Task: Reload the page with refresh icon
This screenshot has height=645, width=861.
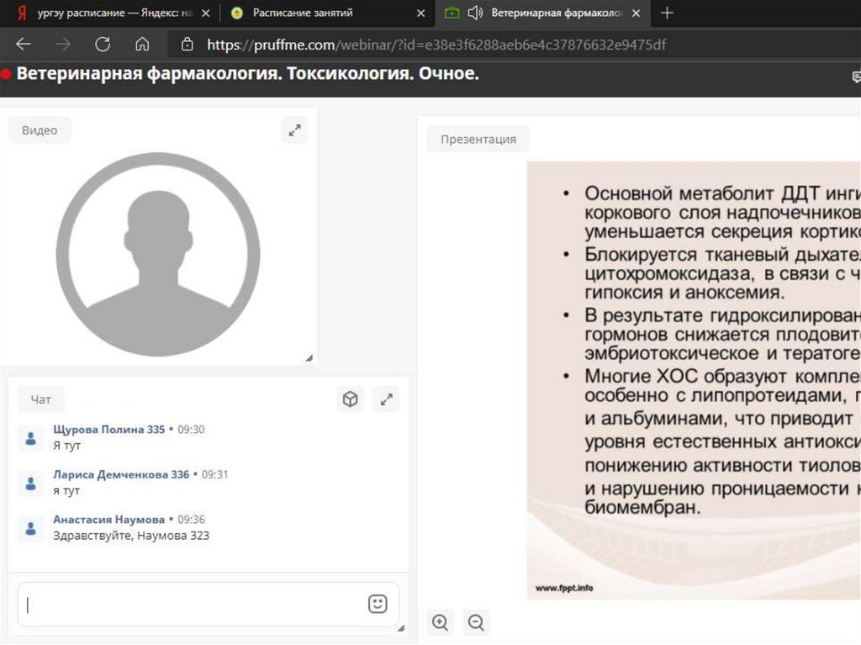Action: coord(103,45)
